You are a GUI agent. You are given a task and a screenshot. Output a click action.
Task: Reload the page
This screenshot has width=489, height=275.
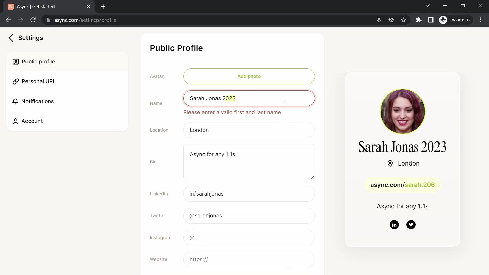(33, 20)
